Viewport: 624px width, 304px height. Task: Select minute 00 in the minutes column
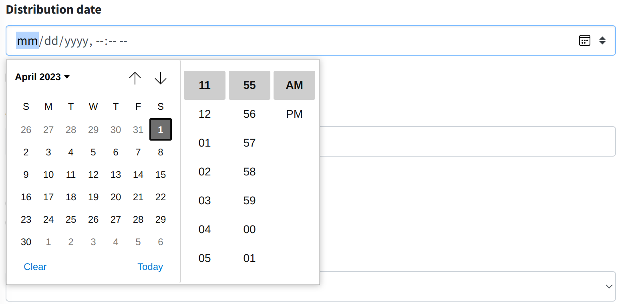250,230
